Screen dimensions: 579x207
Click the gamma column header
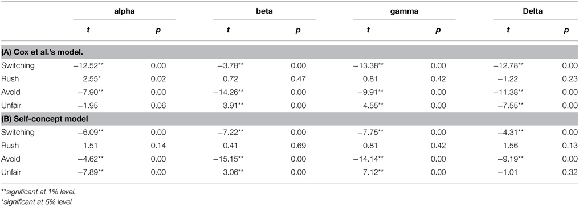click(x=405, y=12)
